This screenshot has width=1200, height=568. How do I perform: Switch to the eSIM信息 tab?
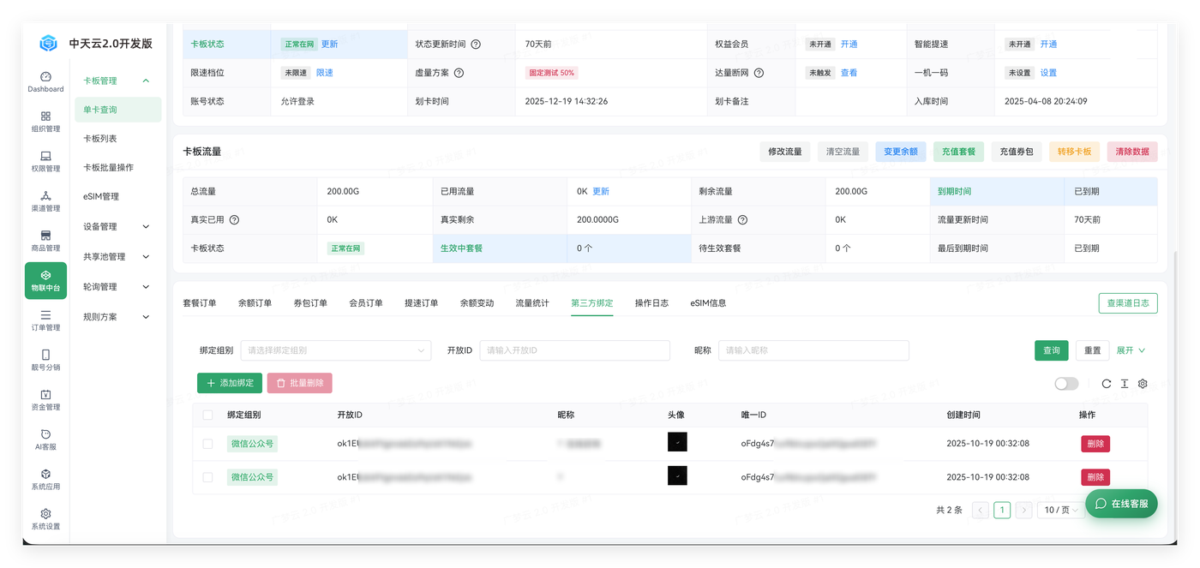pyautogui.click(x=708, y=303)
